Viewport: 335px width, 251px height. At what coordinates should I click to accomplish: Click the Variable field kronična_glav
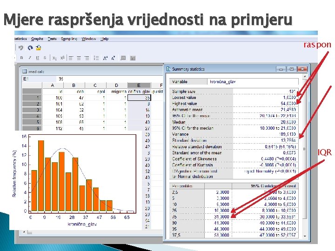click(253, 81)
